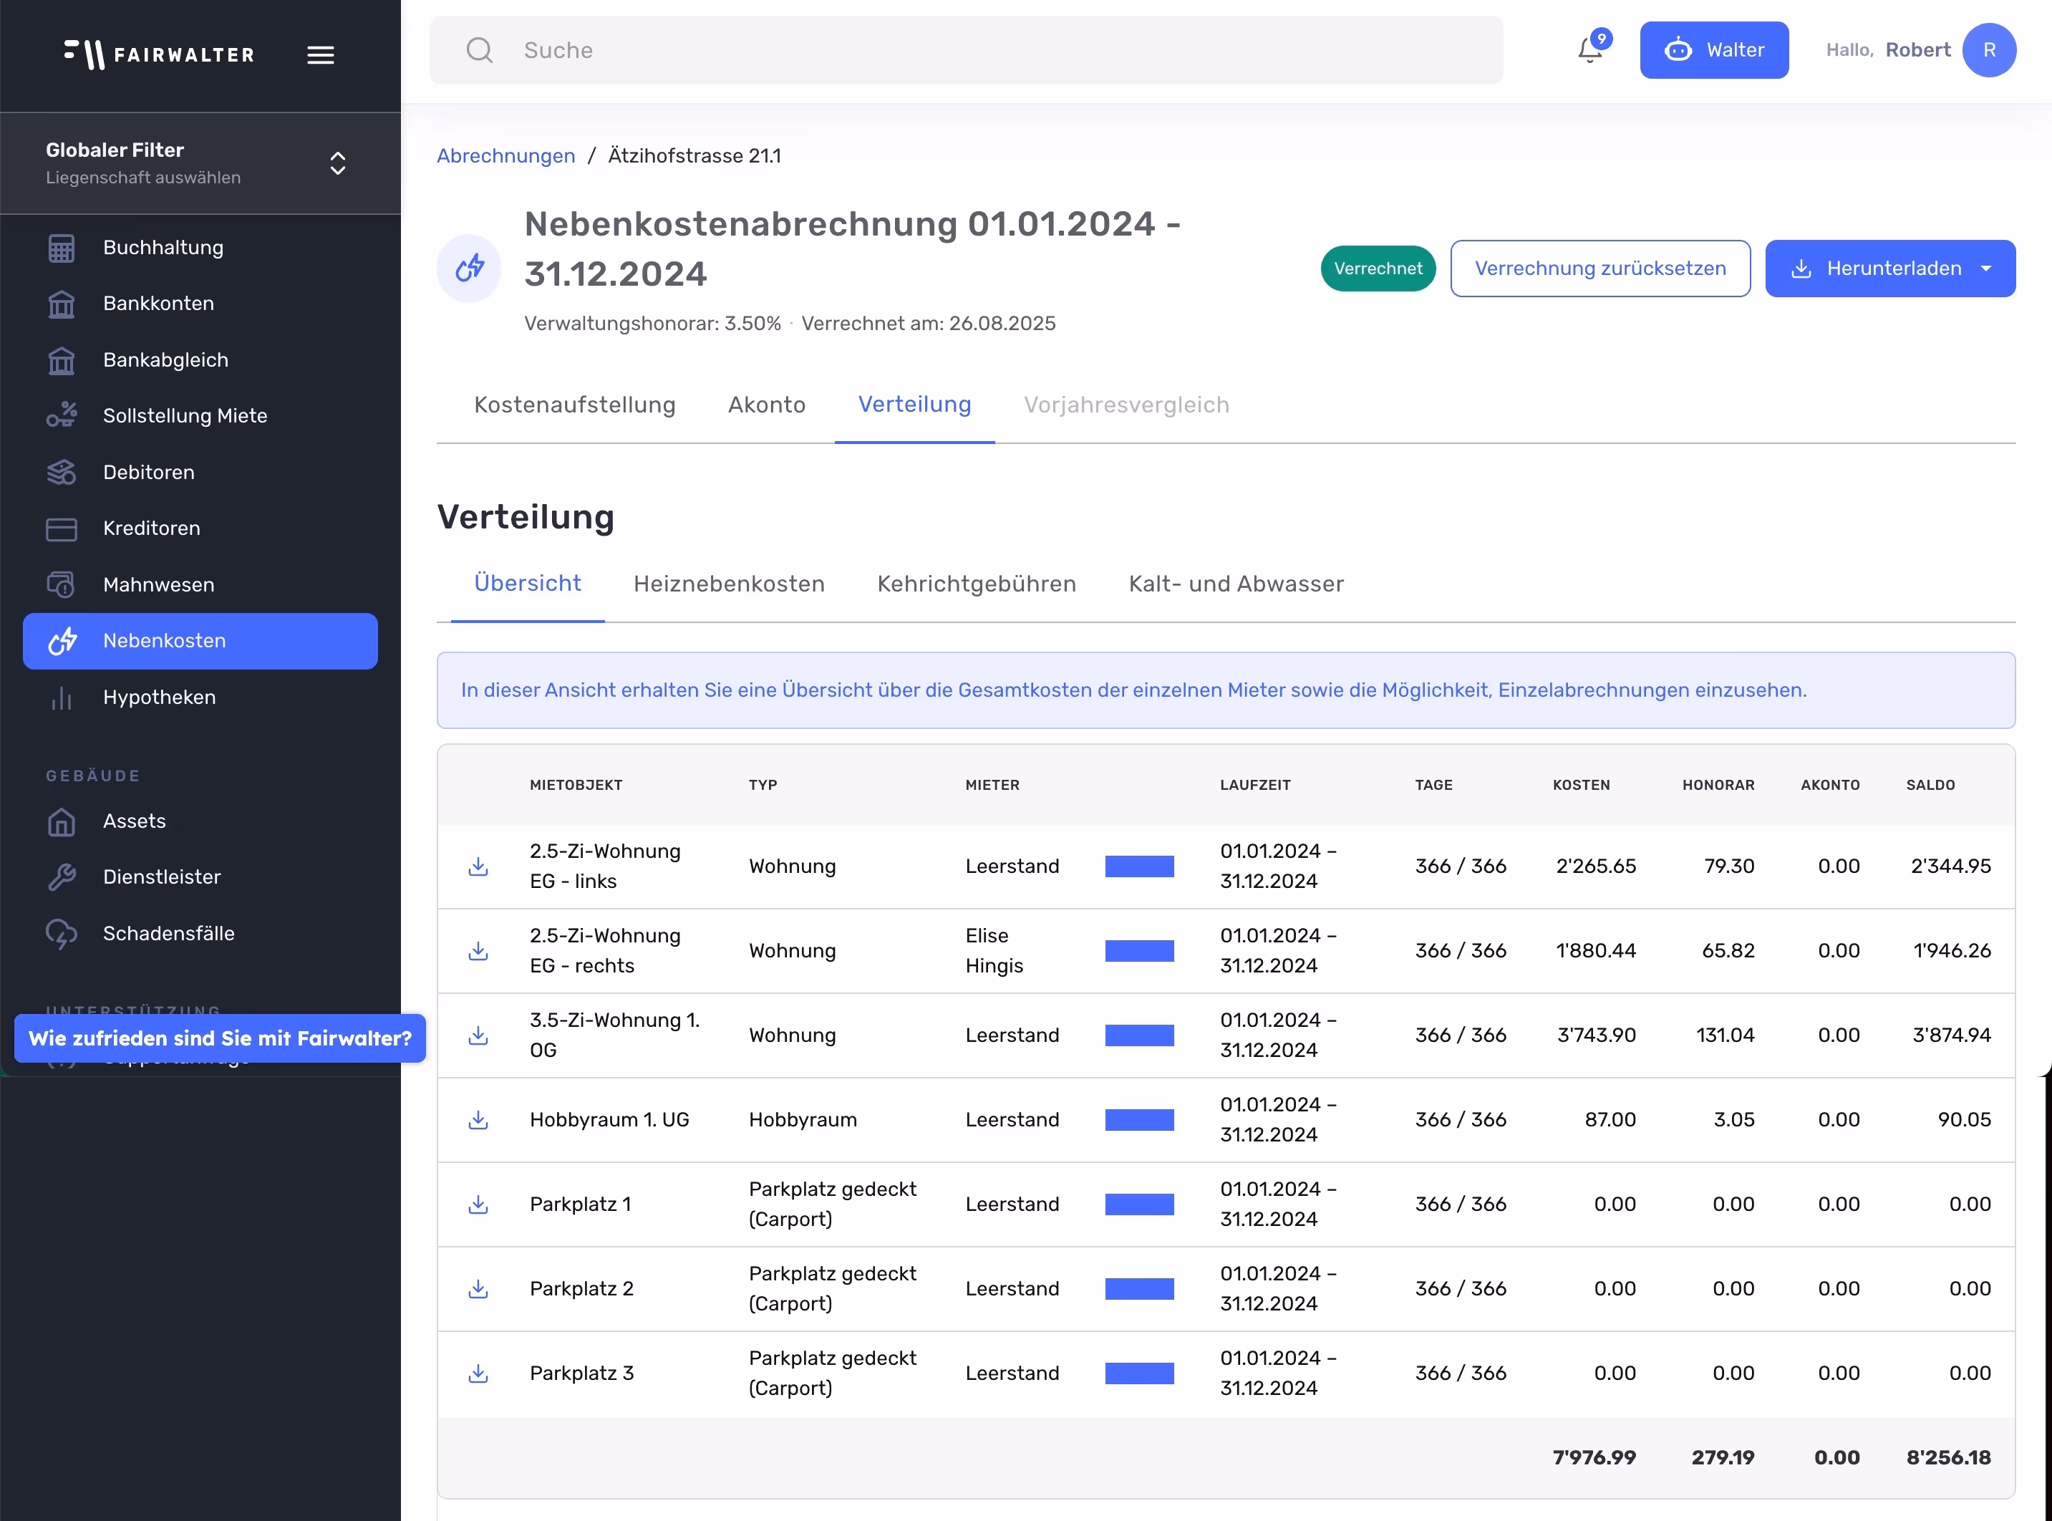Open Buchhaltung calculator icon in sidebar
This screenshot has width=2052, height=1521.
[x=62, y=248]
